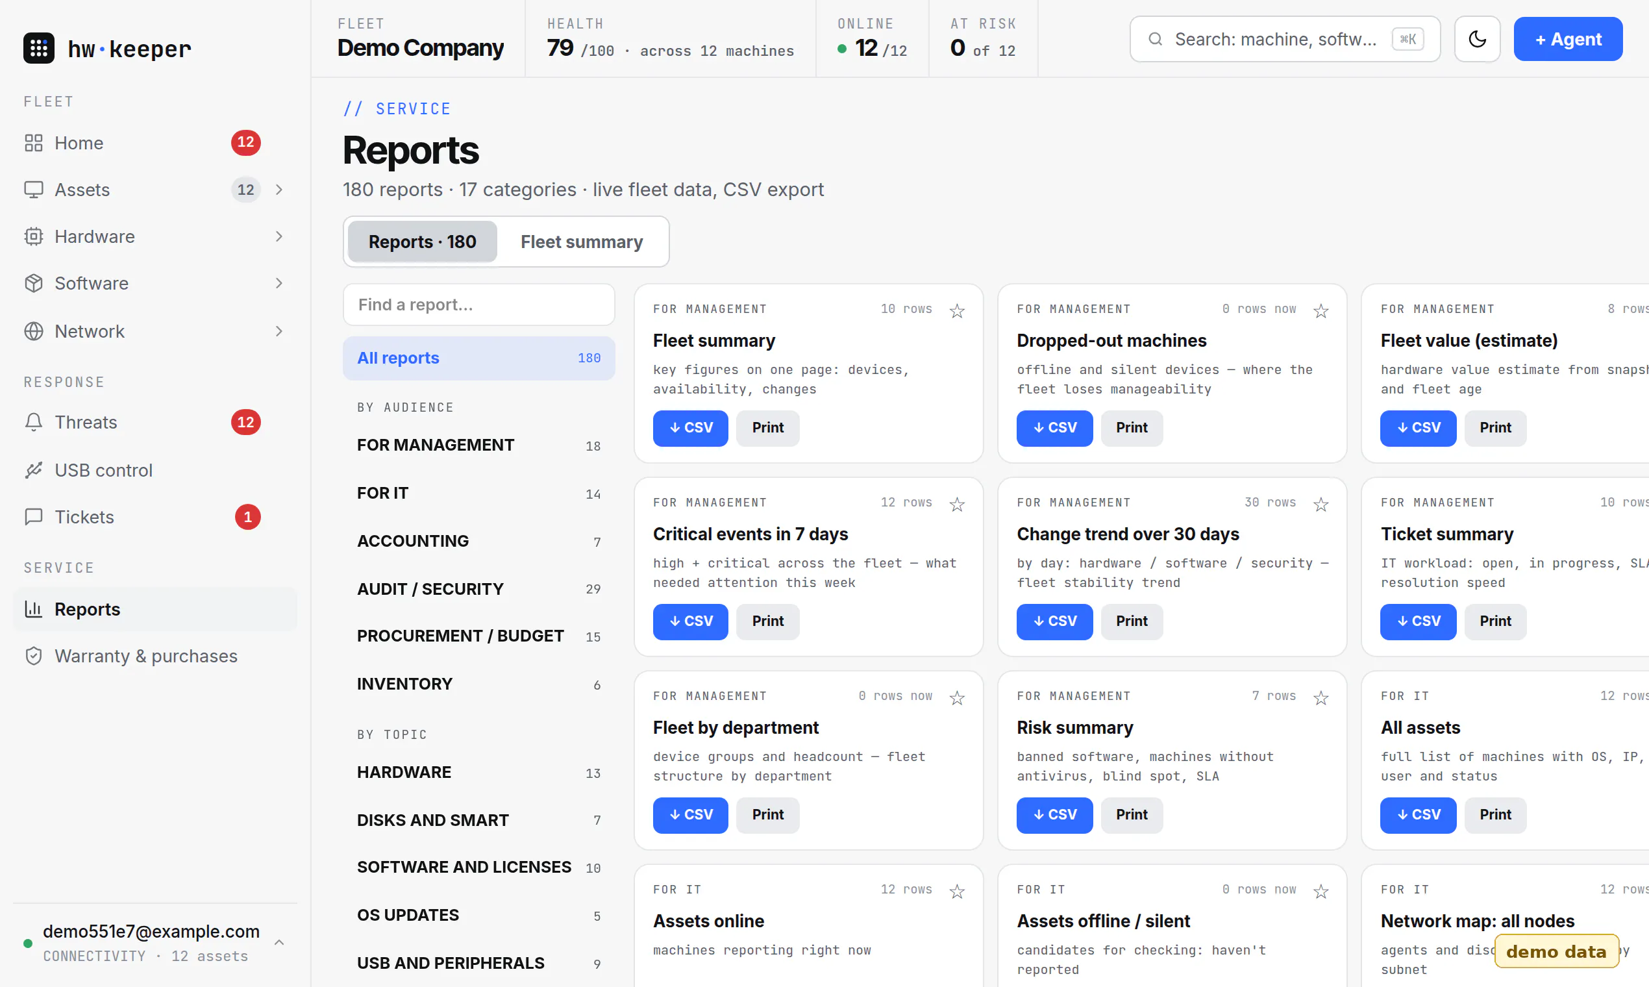1649x987 pixels.
Task: Click the hw·keeper logo icon
Action: 38,48
